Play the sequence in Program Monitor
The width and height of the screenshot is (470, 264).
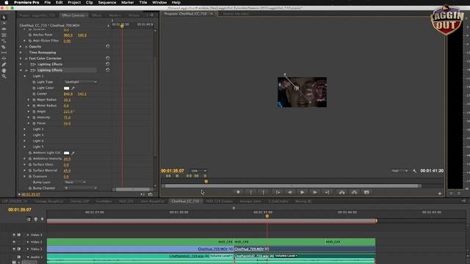point(302,192)
